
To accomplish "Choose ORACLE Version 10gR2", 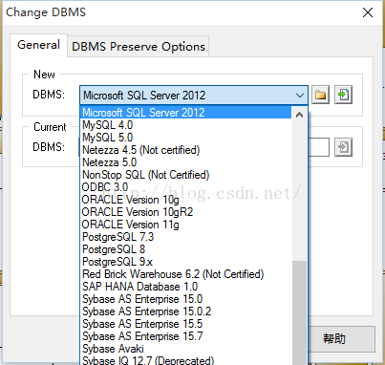I will coord(186,212).
